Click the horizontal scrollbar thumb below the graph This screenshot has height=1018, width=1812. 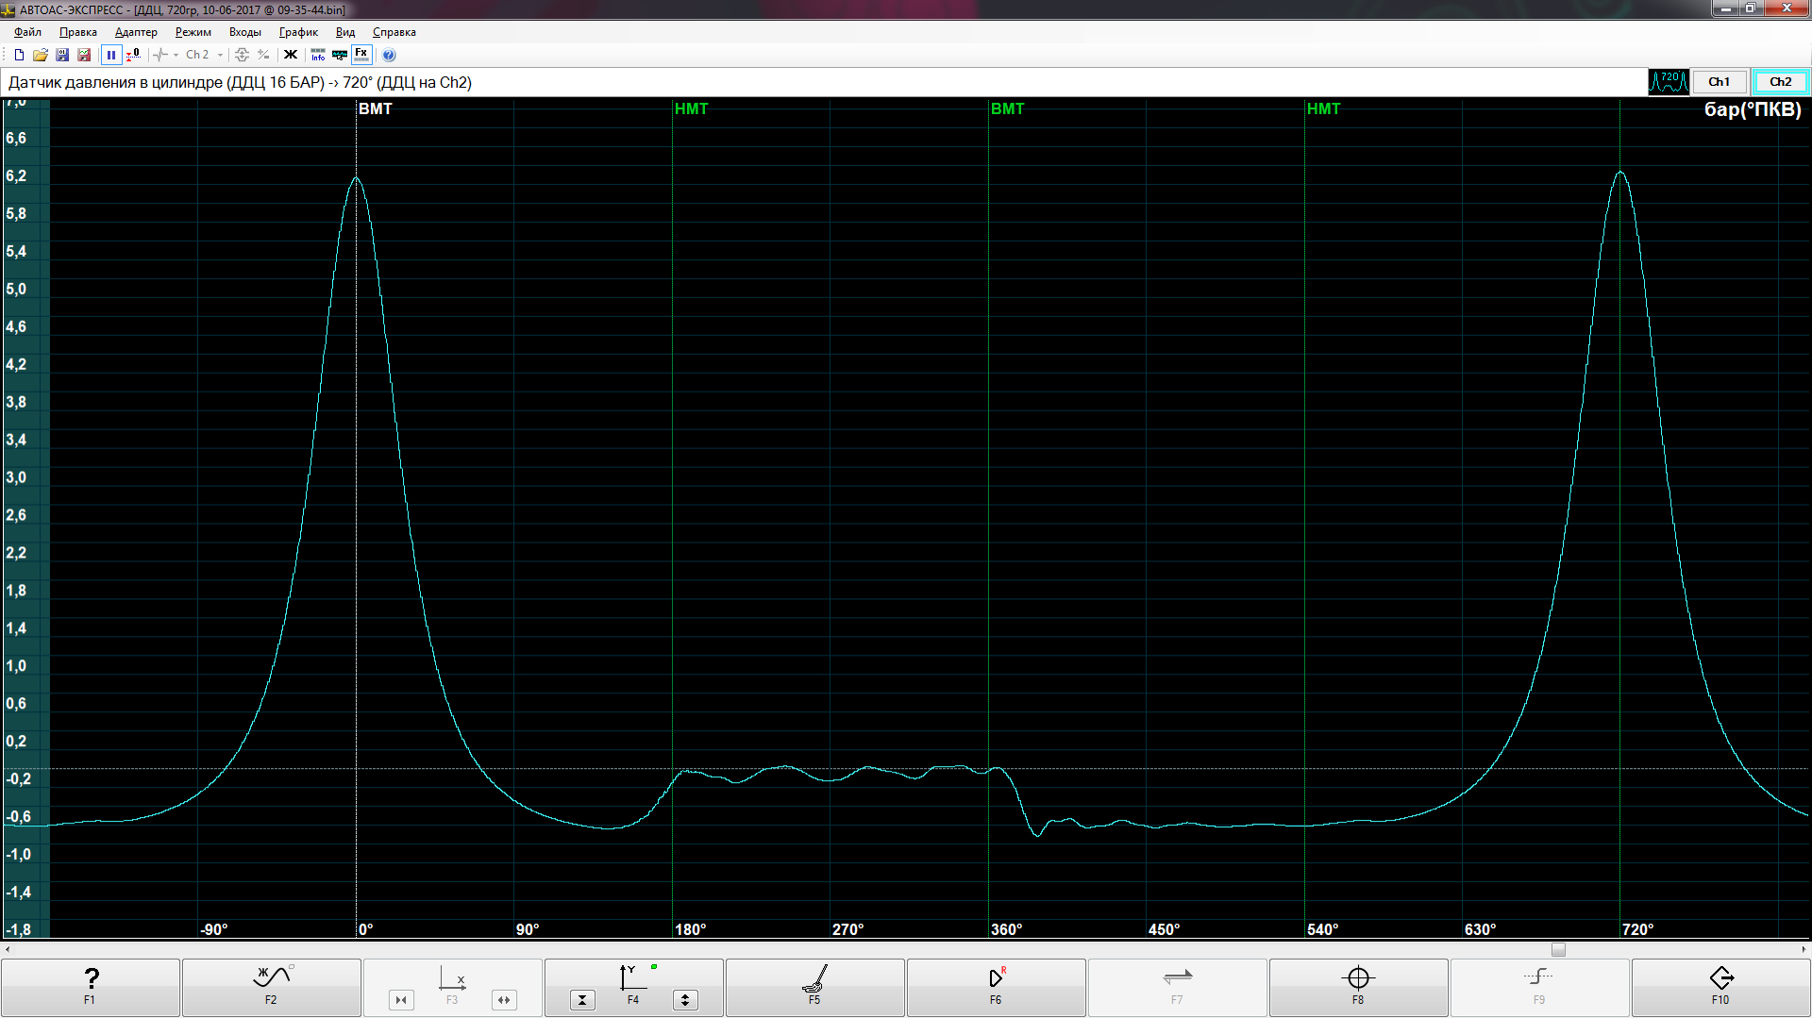pos(1558,949)
